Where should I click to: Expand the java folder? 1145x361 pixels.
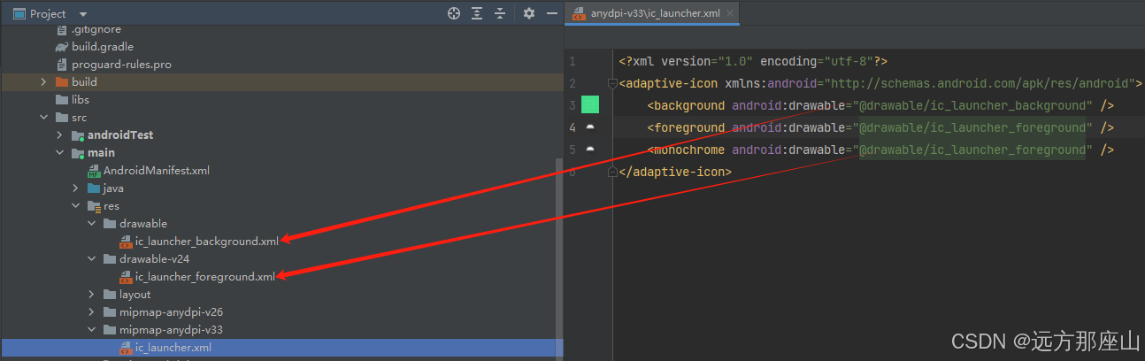tap(75, 188)
